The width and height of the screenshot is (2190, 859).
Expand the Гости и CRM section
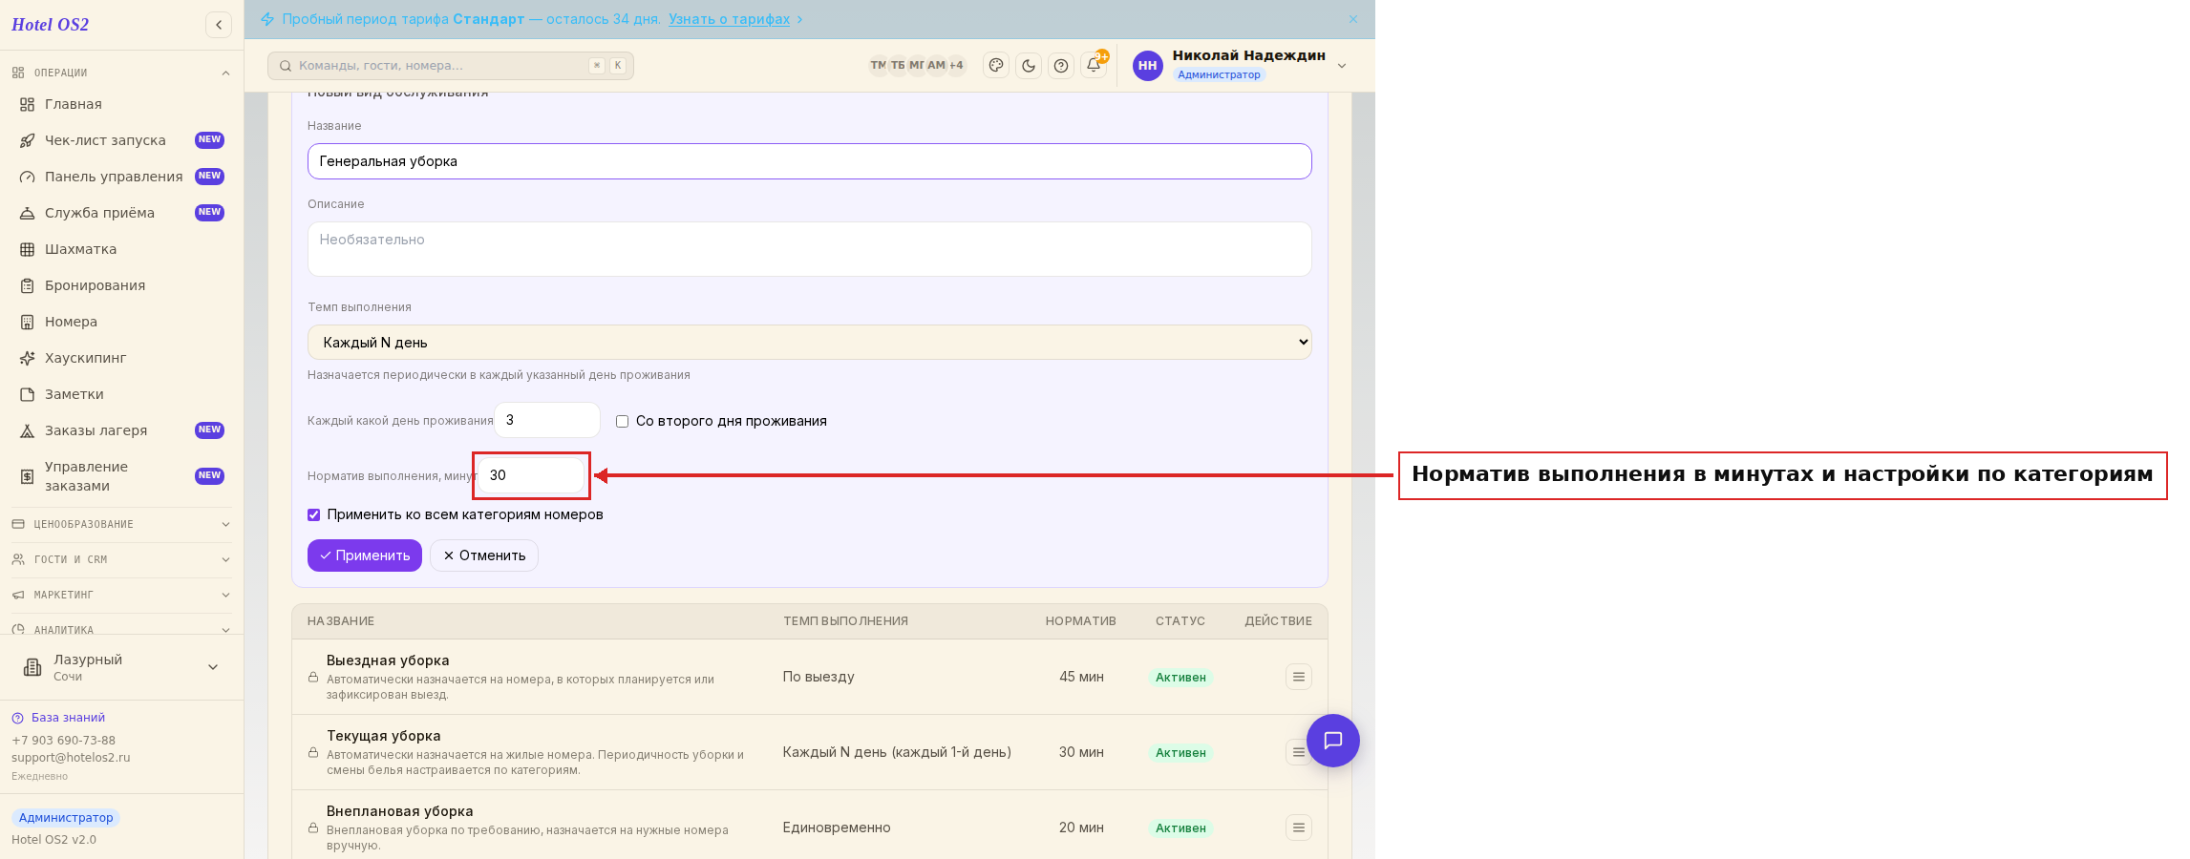121,559
